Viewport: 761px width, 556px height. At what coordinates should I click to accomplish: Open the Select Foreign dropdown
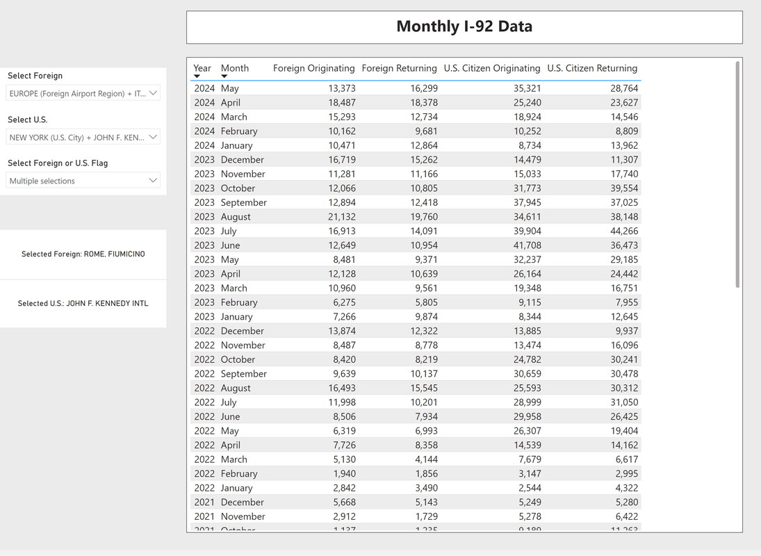click(83, 93)
